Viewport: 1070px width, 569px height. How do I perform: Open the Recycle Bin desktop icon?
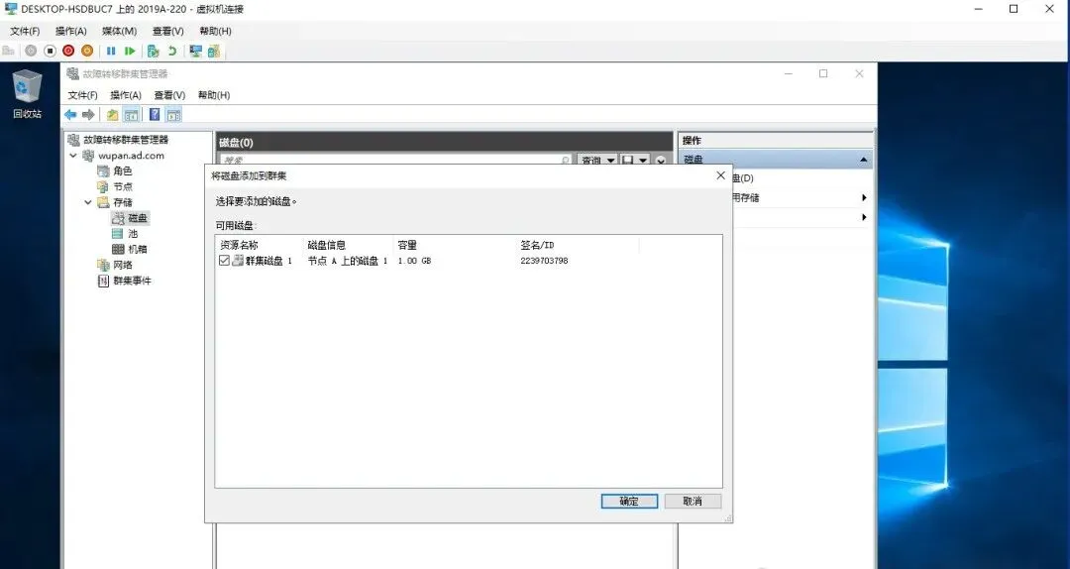[x=28, y=94]
